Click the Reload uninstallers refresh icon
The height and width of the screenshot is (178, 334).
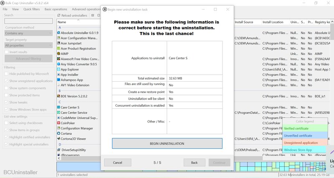59,15
